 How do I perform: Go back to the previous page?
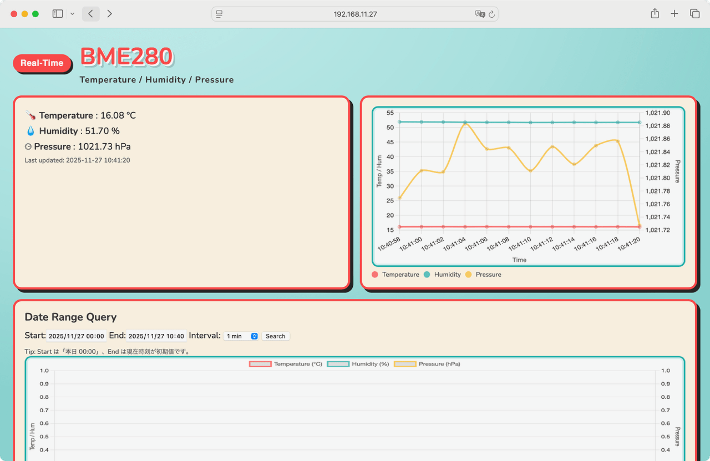tap(90, 14)
